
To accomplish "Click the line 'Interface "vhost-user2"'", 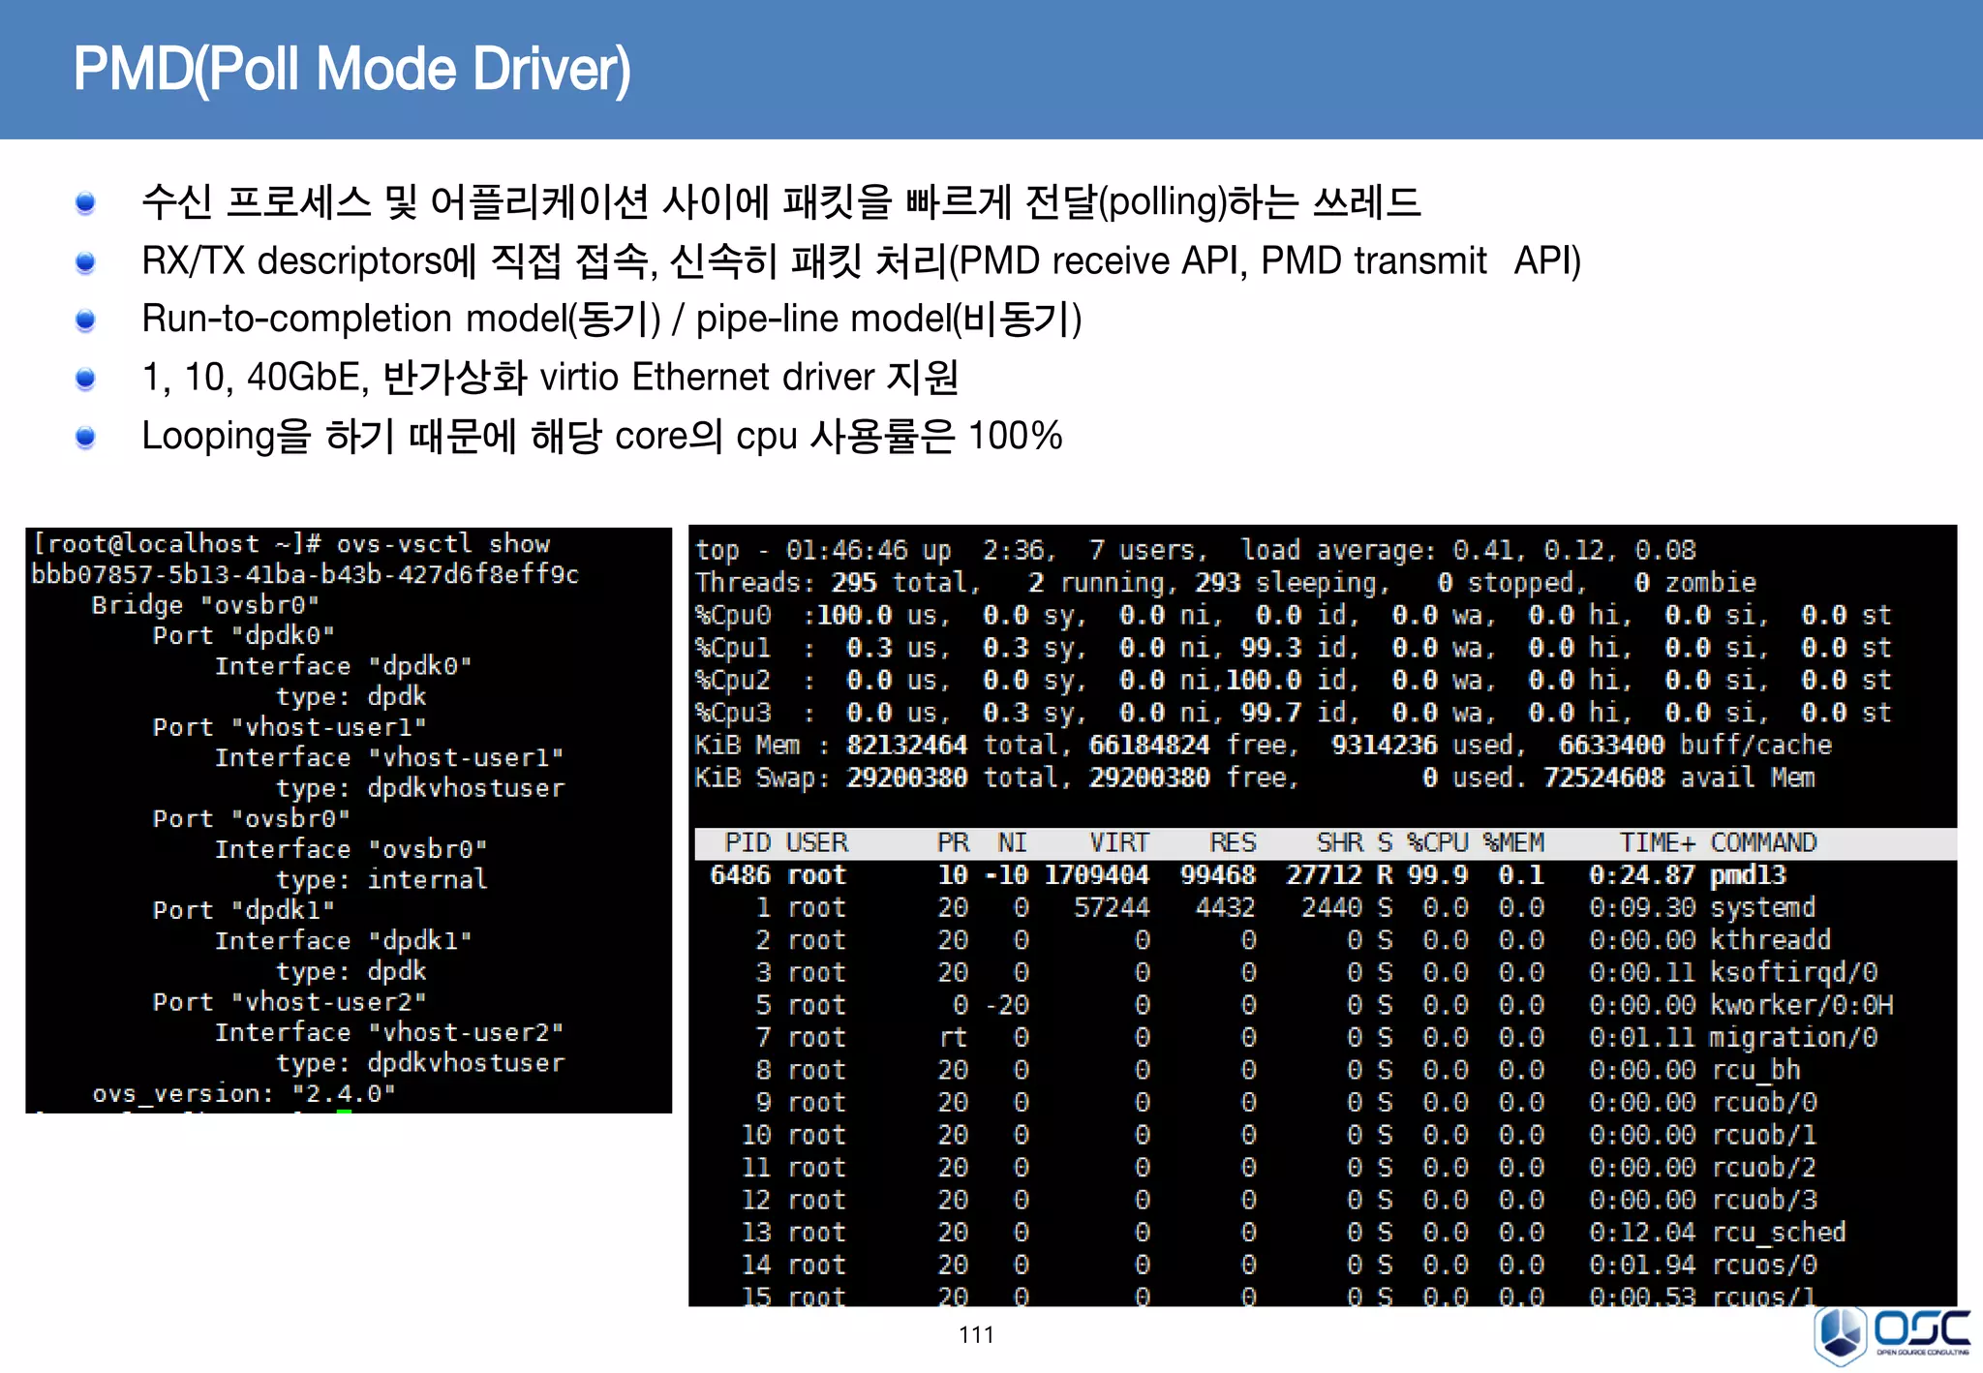I will coord(389,1032).
